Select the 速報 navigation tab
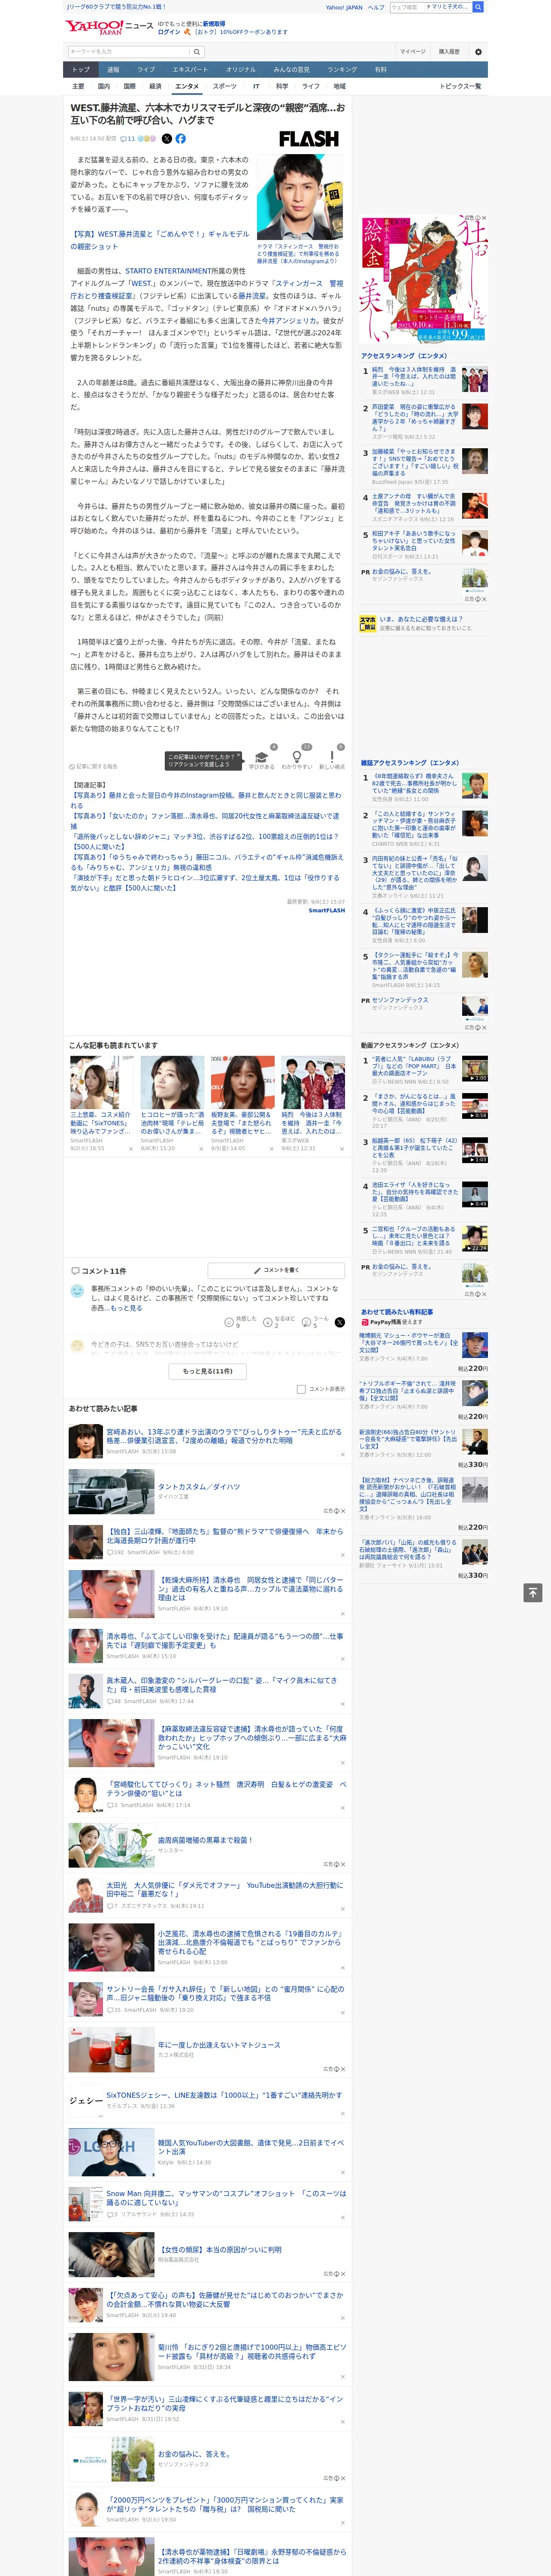 click(x=113, y=70)
